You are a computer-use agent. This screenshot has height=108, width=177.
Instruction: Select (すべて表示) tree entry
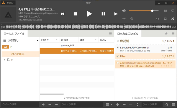point(21,54)
